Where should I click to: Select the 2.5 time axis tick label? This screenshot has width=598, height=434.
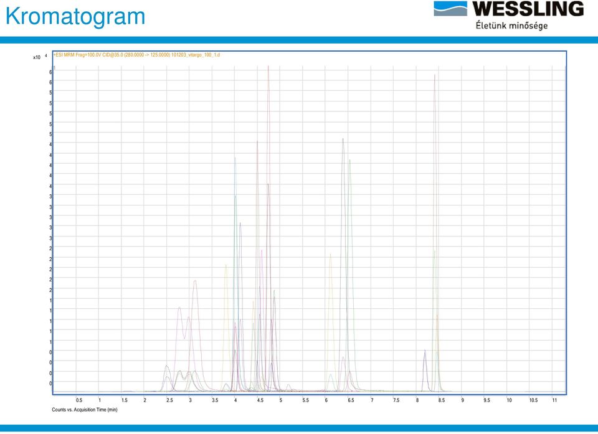pyautogui.click(x=169, y=400)
